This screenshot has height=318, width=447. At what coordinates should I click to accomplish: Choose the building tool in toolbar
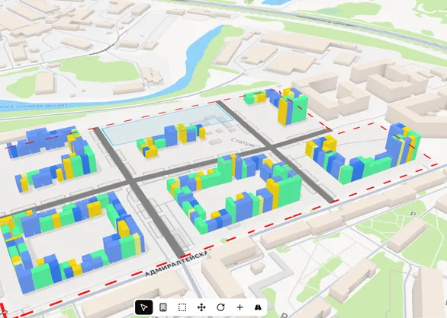point(163,307)
